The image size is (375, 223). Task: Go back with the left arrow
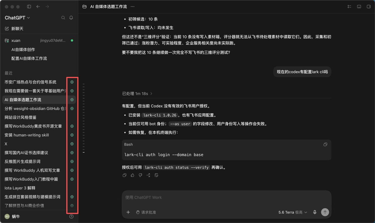coord(38,7)
